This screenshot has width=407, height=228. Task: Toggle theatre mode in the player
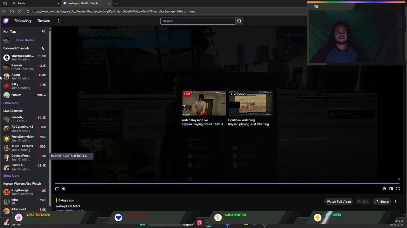[391, 189]
